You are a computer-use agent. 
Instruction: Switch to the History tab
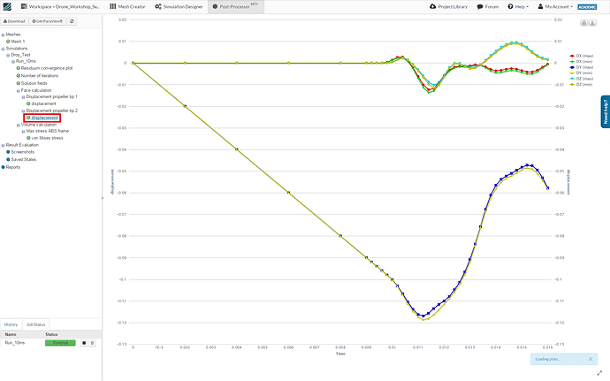(11, 324)
